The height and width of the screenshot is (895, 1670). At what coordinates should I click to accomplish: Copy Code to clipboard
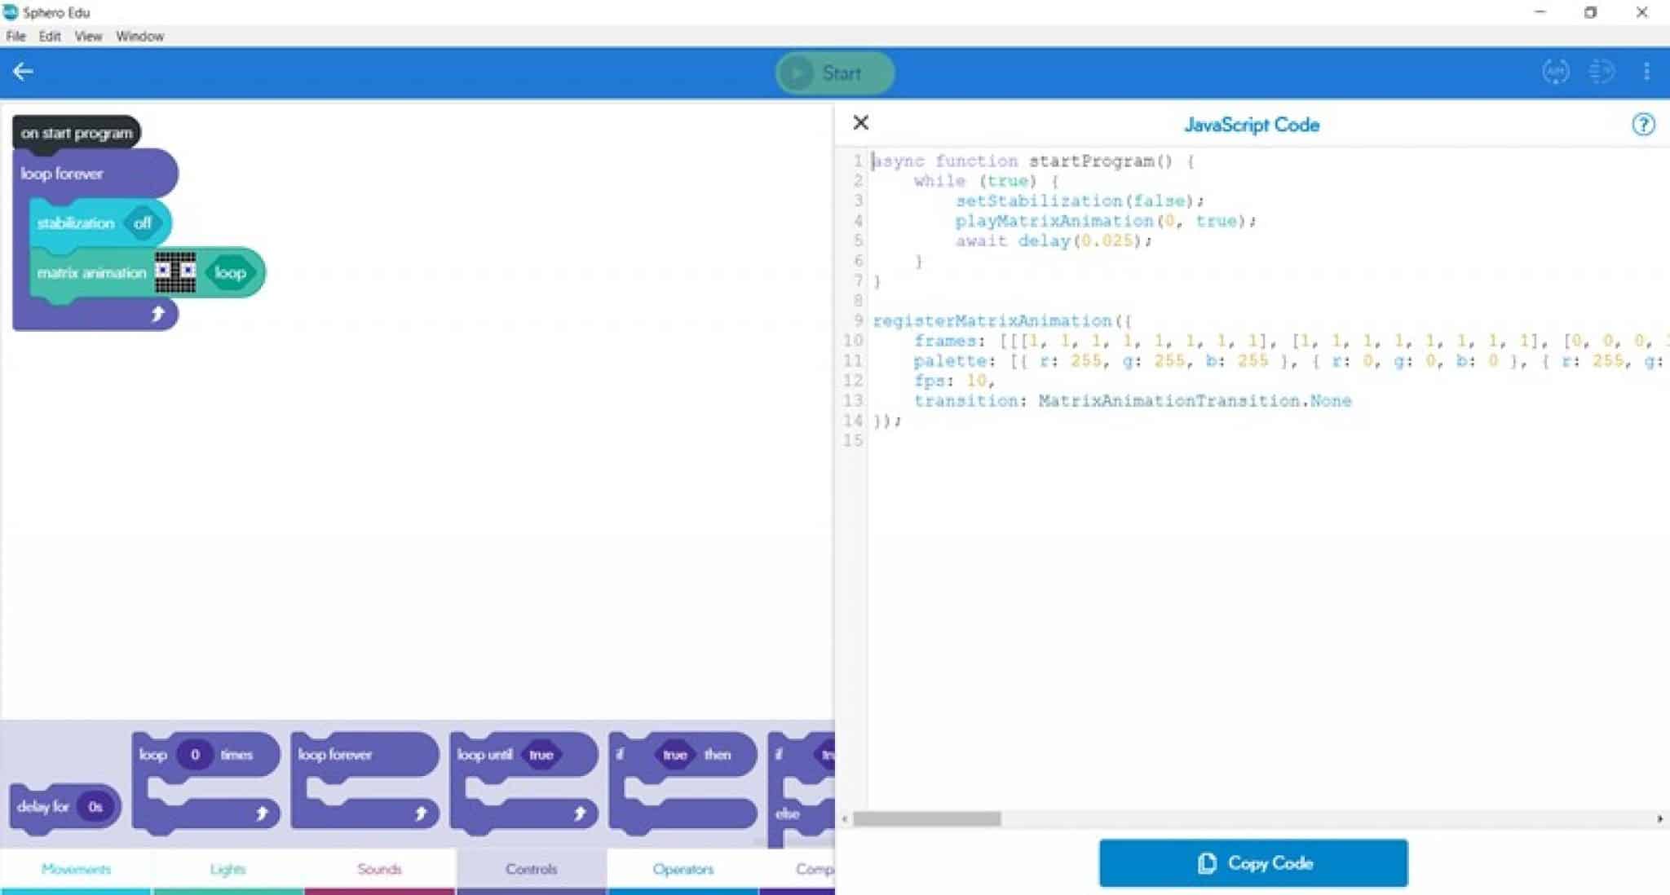1252,863
